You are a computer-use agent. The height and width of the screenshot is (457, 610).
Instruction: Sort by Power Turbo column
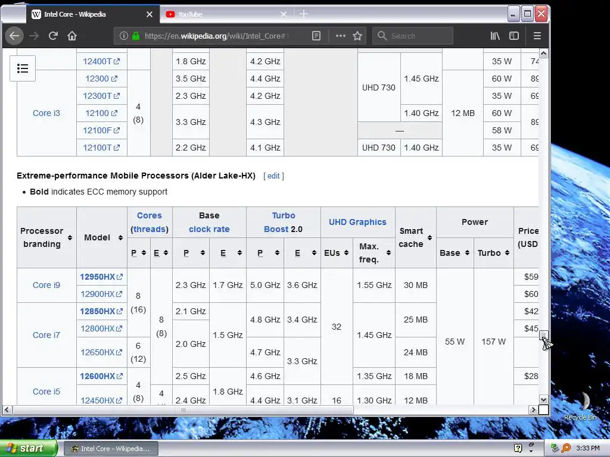point(507,253)
